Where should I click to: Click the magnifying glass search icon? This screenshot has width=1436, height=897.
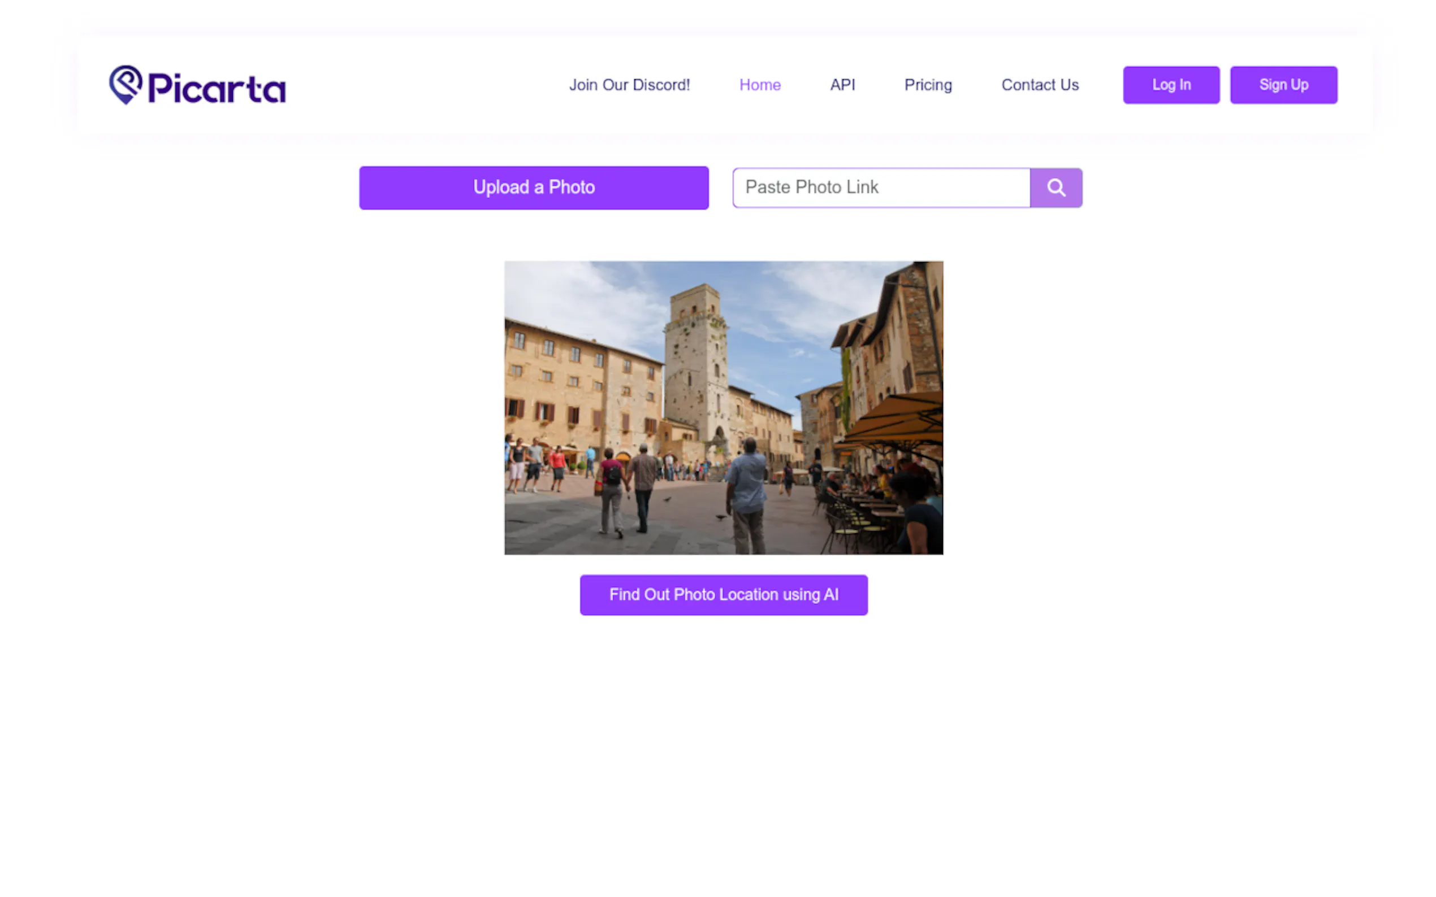pos(1056,188)
